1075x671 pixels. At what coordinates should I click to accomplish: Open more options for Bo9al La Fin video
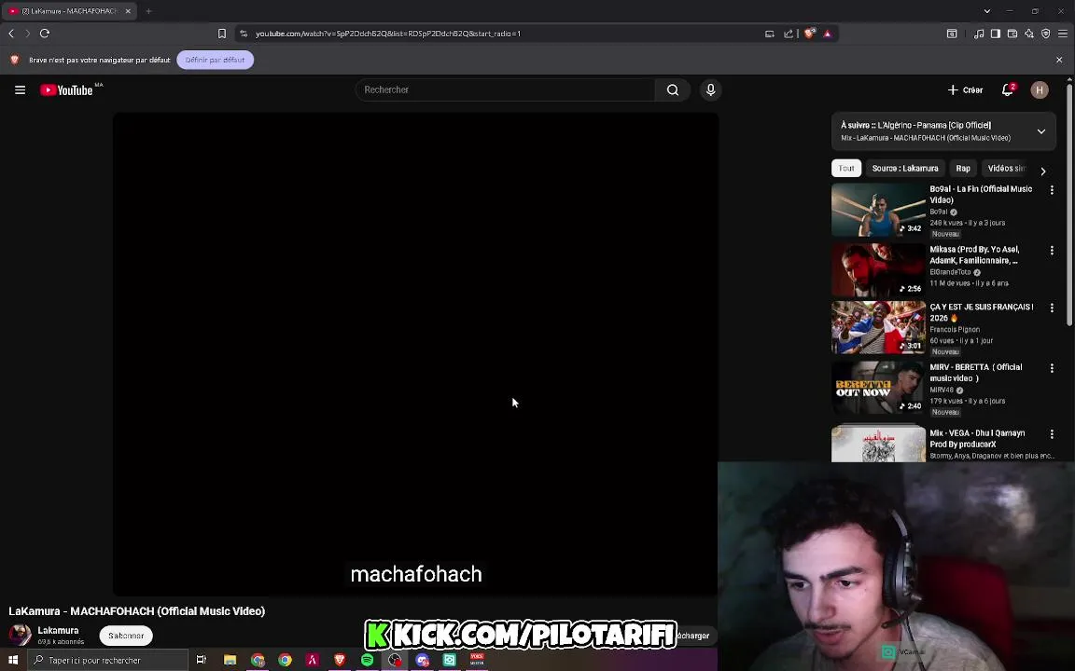1052,190
